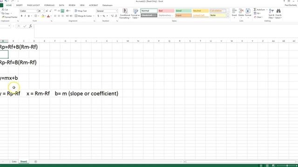This screenshot has width=298, height=167.
Task: Click into the formula bar
Action: (x=166, y=31)
